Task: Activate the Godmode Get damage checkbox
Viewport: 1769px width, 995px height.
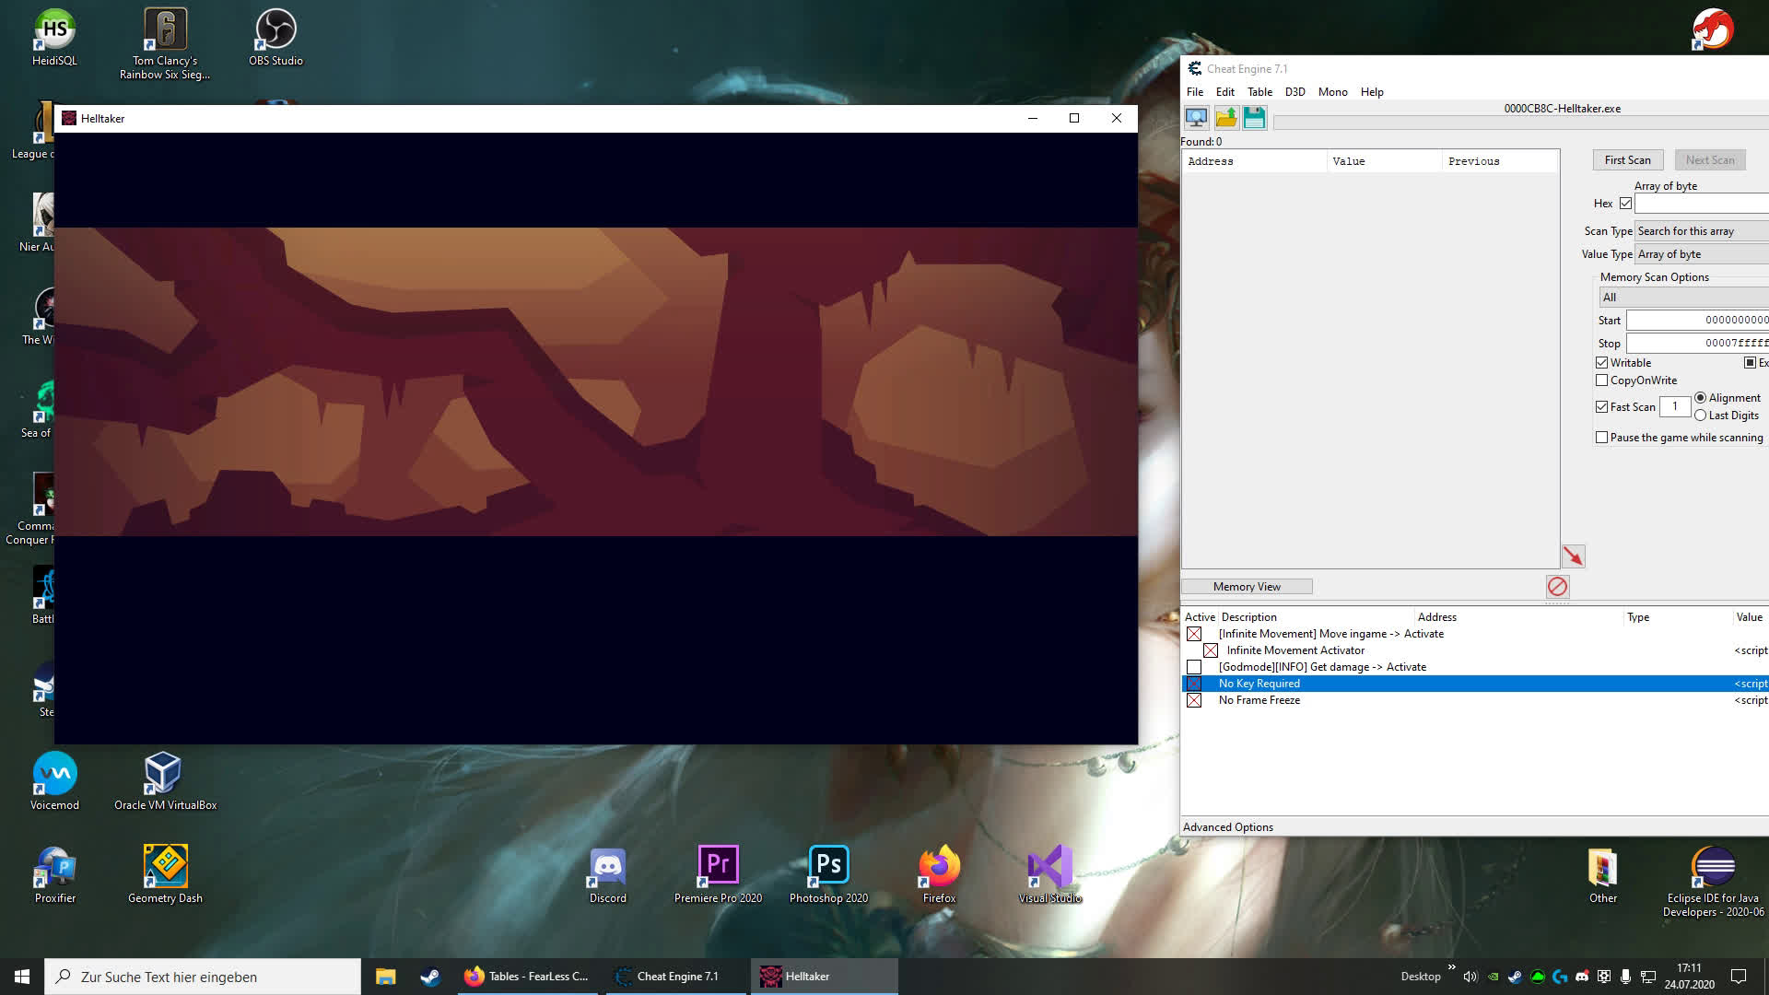Action: coord(1194,667)
